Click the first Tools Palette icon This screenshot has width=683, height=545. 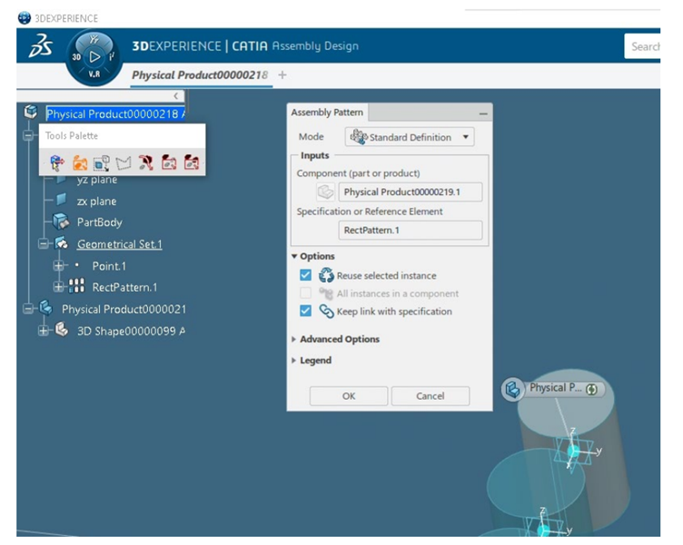pos(57,163)
